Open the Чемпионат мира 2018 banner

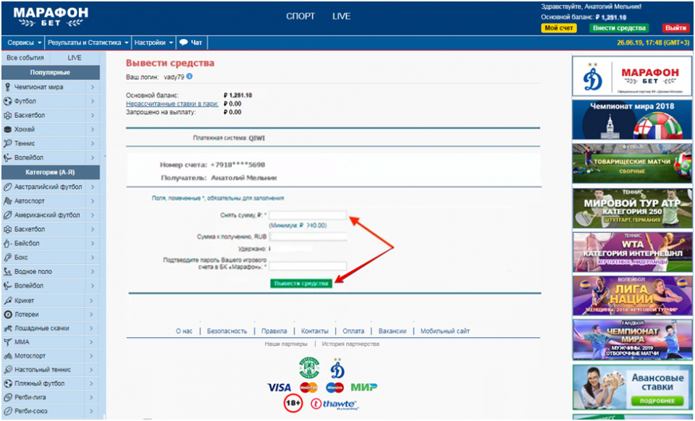(631, 119)
